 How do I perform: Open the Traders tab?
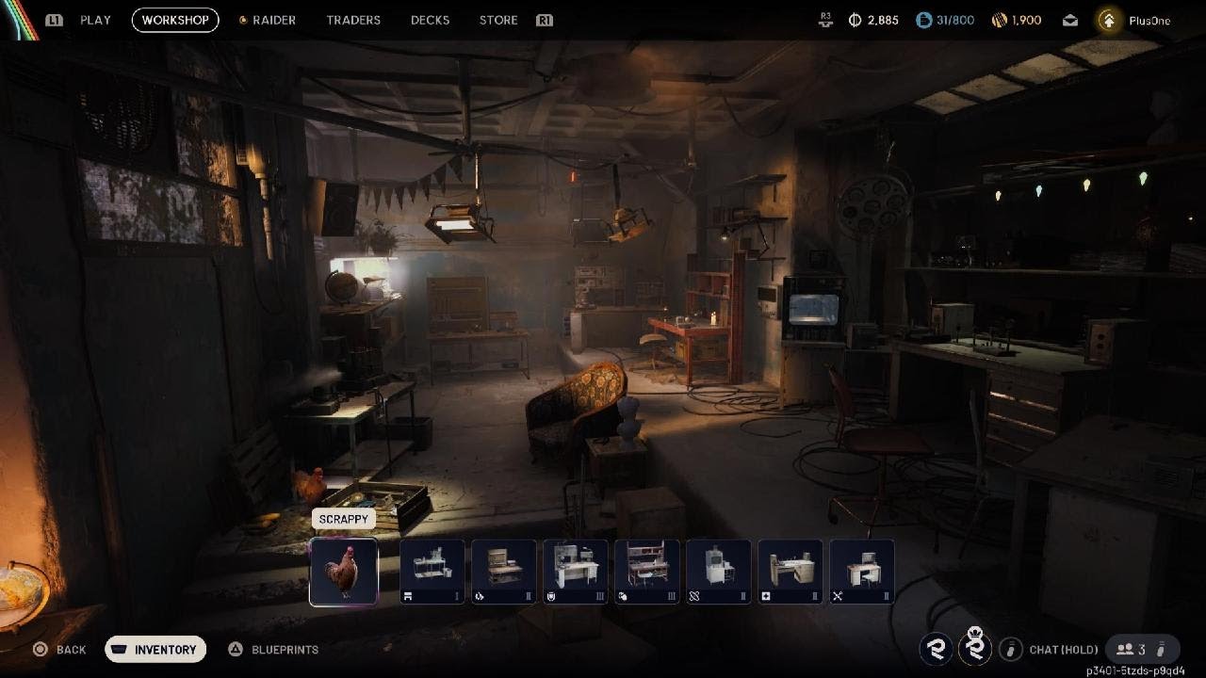pyautogui.click(x=353, y=20)
